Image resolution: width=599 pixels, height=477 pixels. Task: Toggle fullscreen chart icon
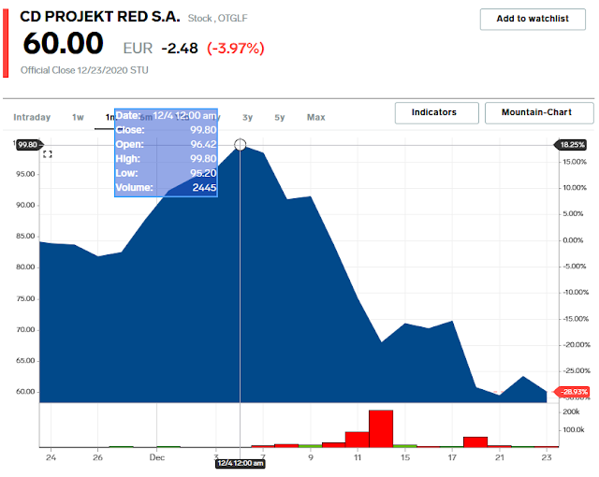[x=48, y=154]
